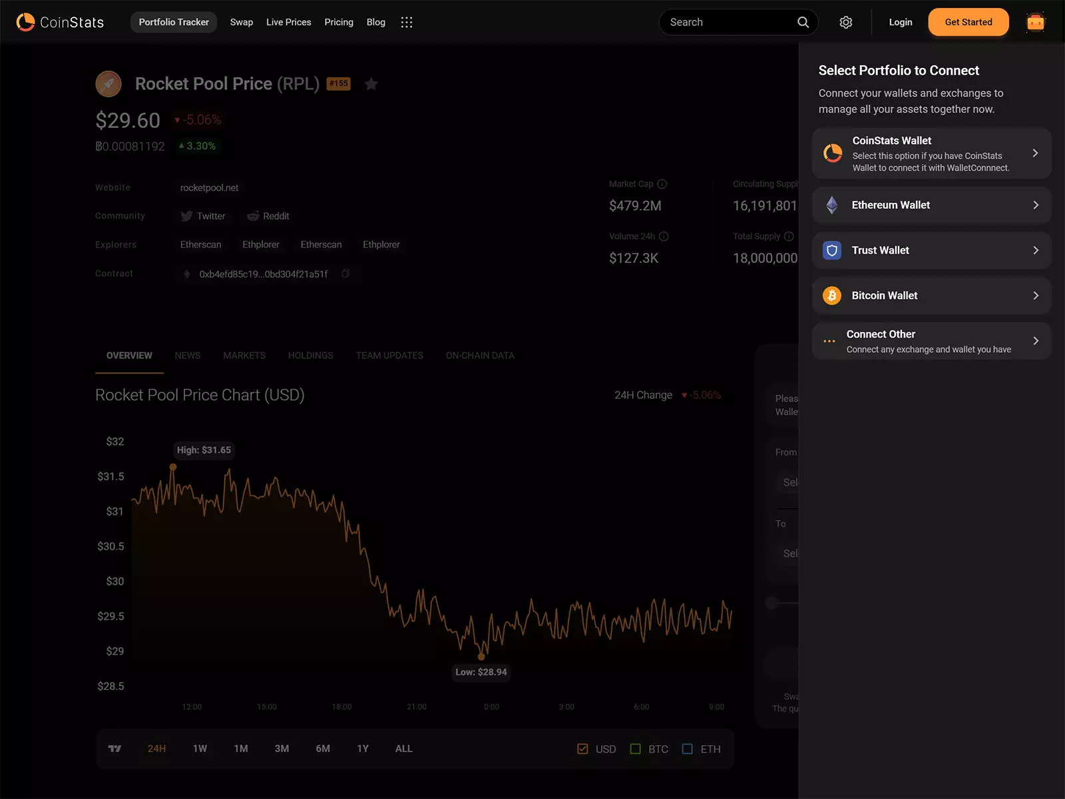Copy the contract address icon

pyautogui.click(x=345, y=274)
